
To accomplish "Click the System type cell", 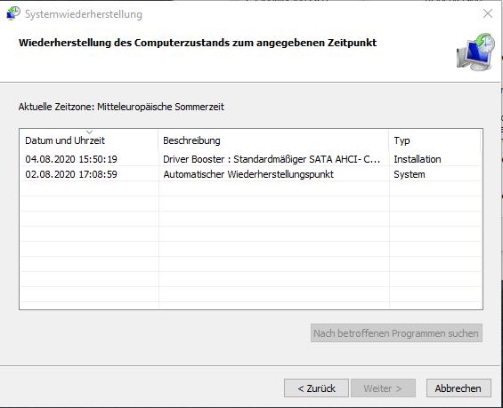I will point(410,174).
